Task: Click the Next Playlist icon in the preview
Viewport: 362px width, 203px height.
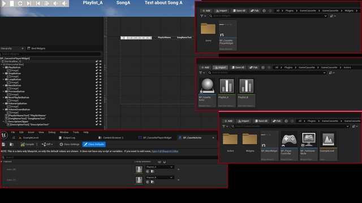Action: pos(46,3)
